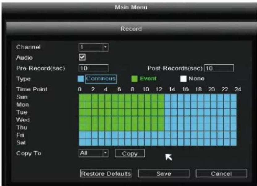Click the Continous type label
The image size is (257, 186).
pyautogui.click(x=101, y=79)
